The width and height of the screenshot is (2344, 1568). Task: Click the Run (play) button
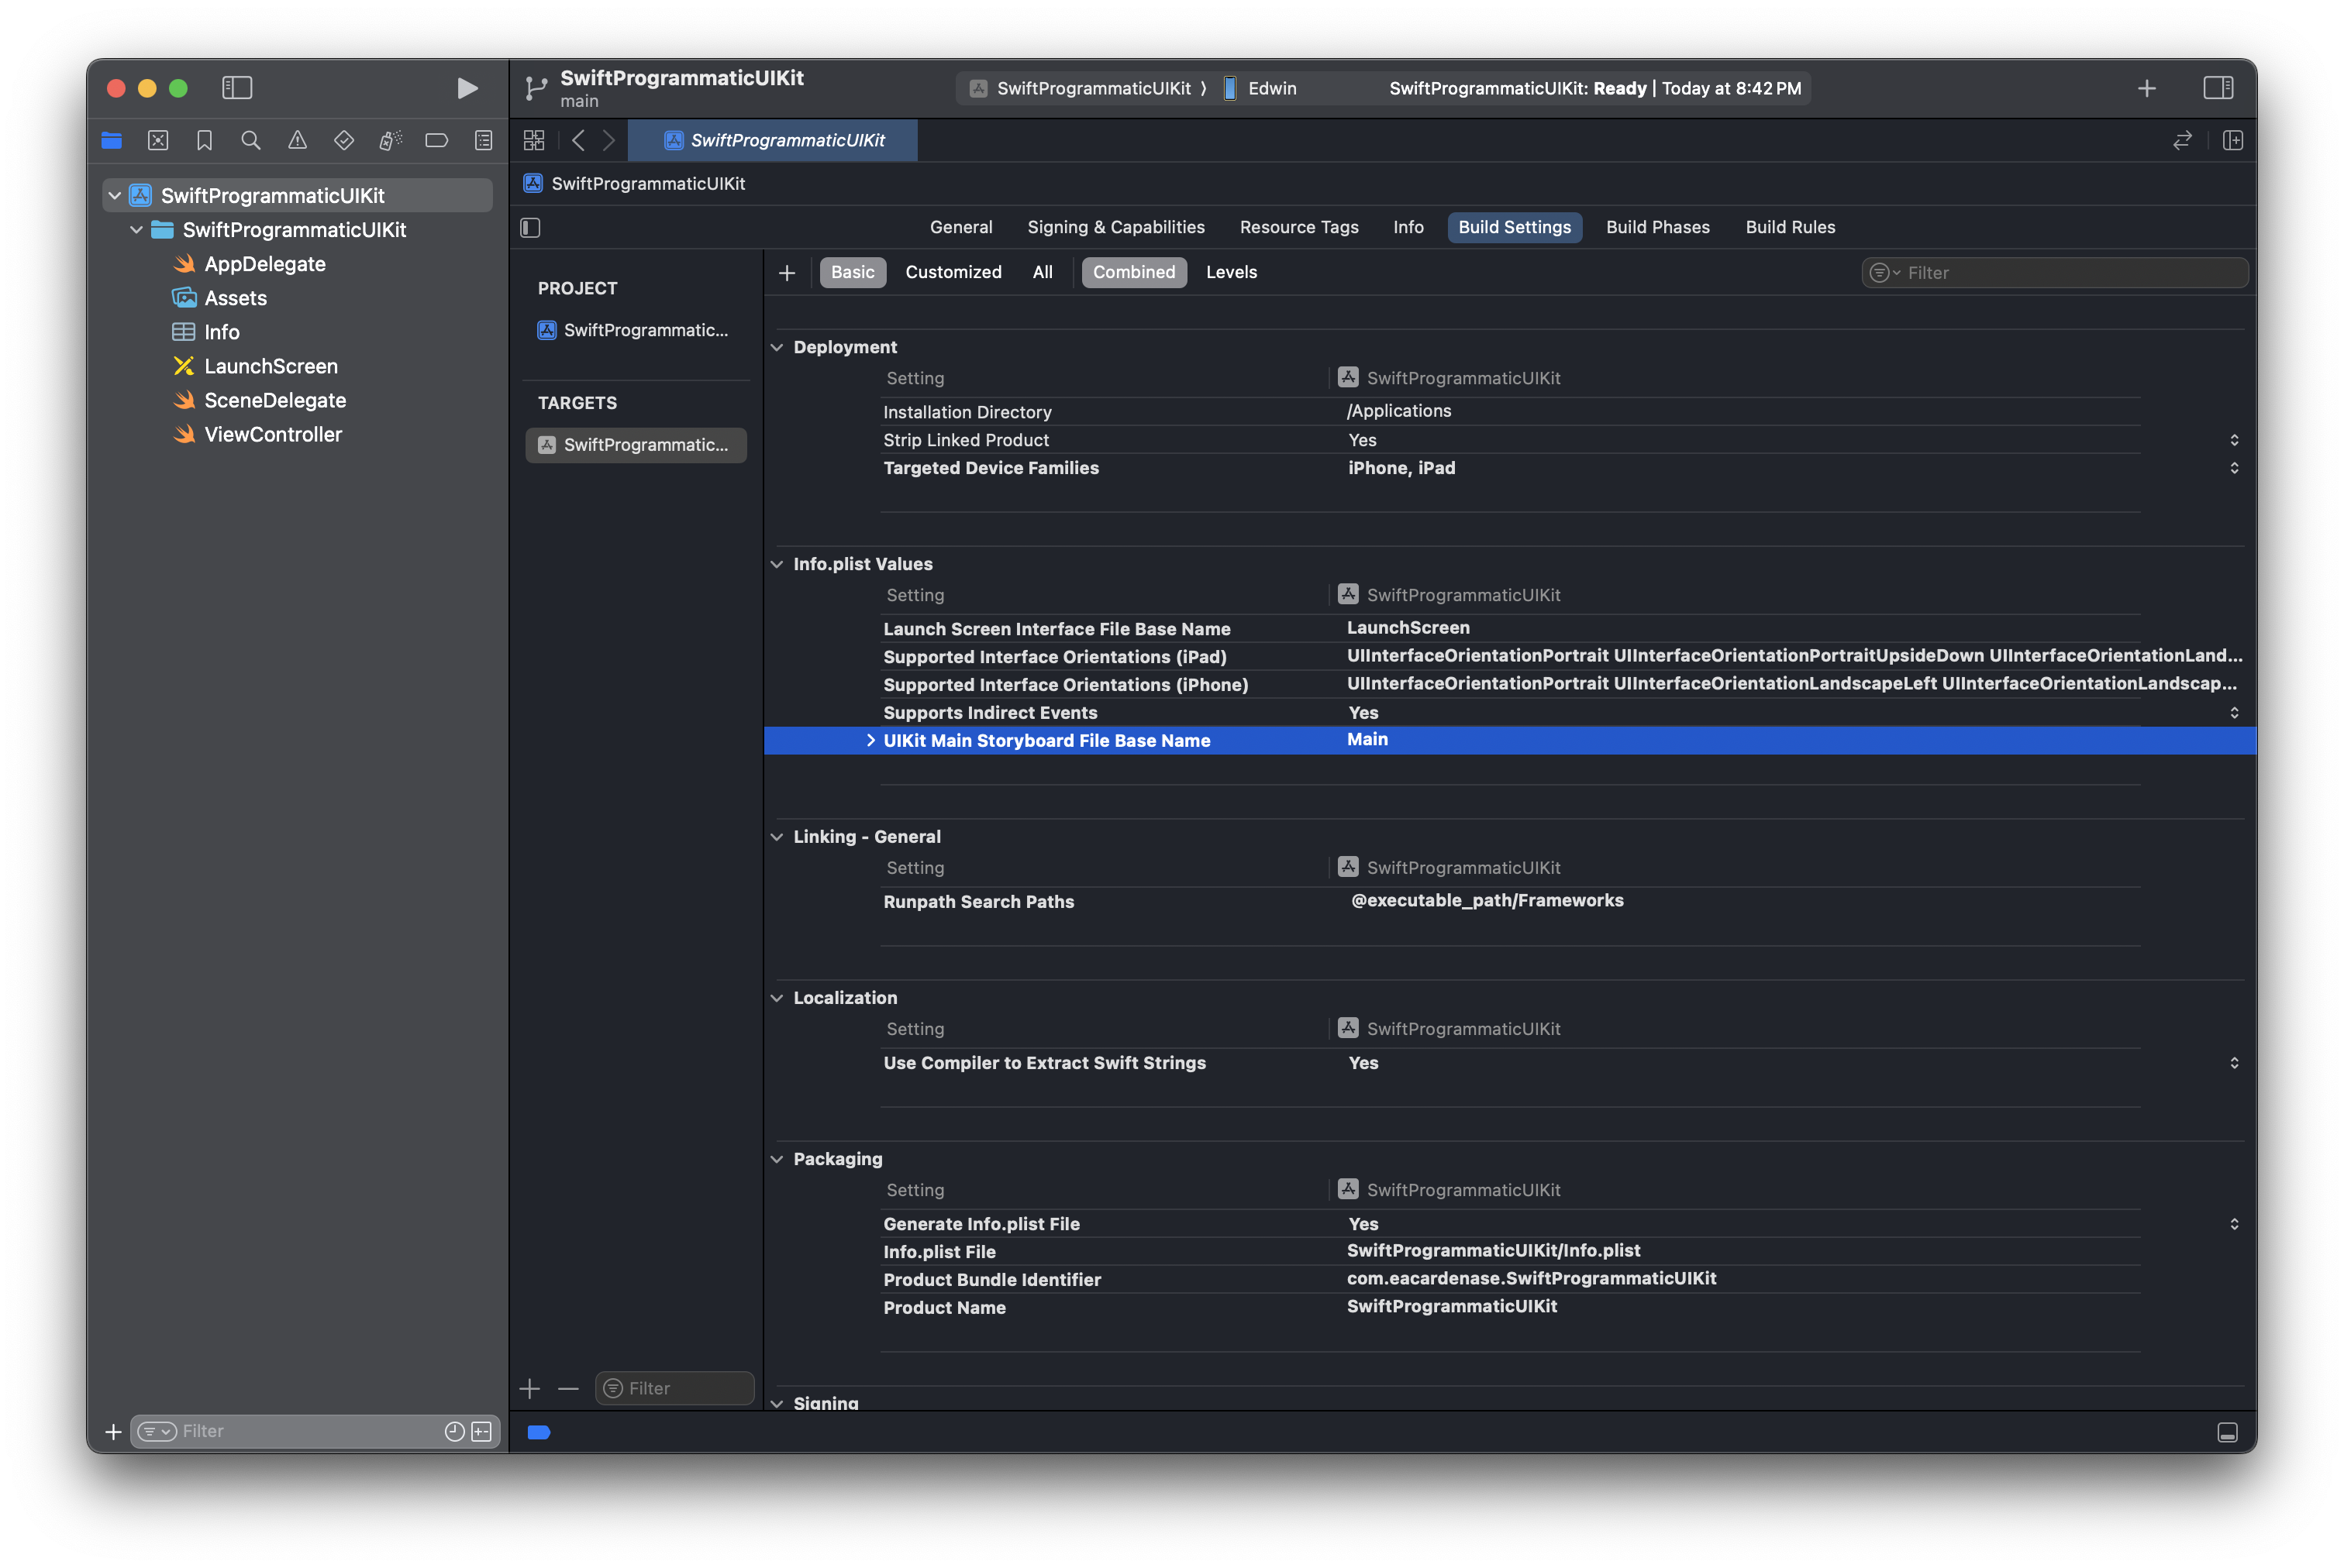coord(466,88)
